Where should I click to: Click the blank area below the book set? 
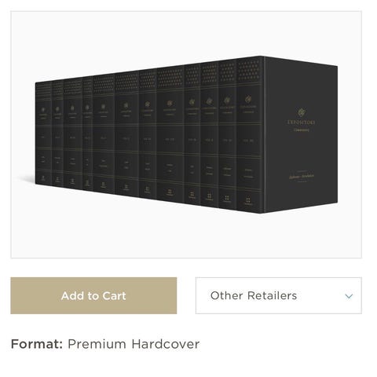coord(186,236)
